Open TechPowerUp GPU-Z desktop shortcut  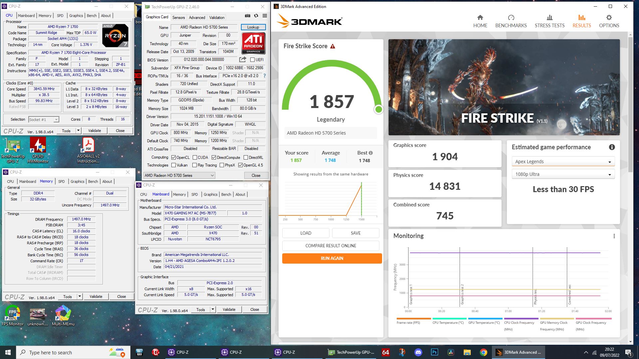pyautogui.click(x=13, y=150)
